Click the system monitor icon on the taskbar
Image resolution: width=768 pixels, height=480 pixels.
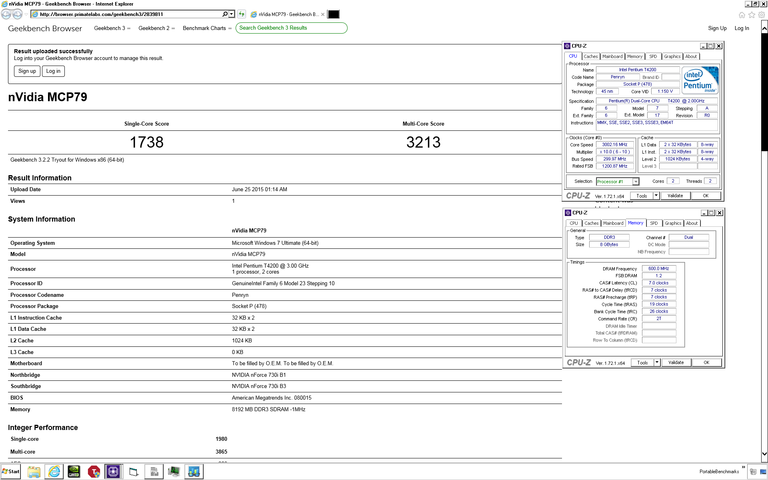coord(174,472)
